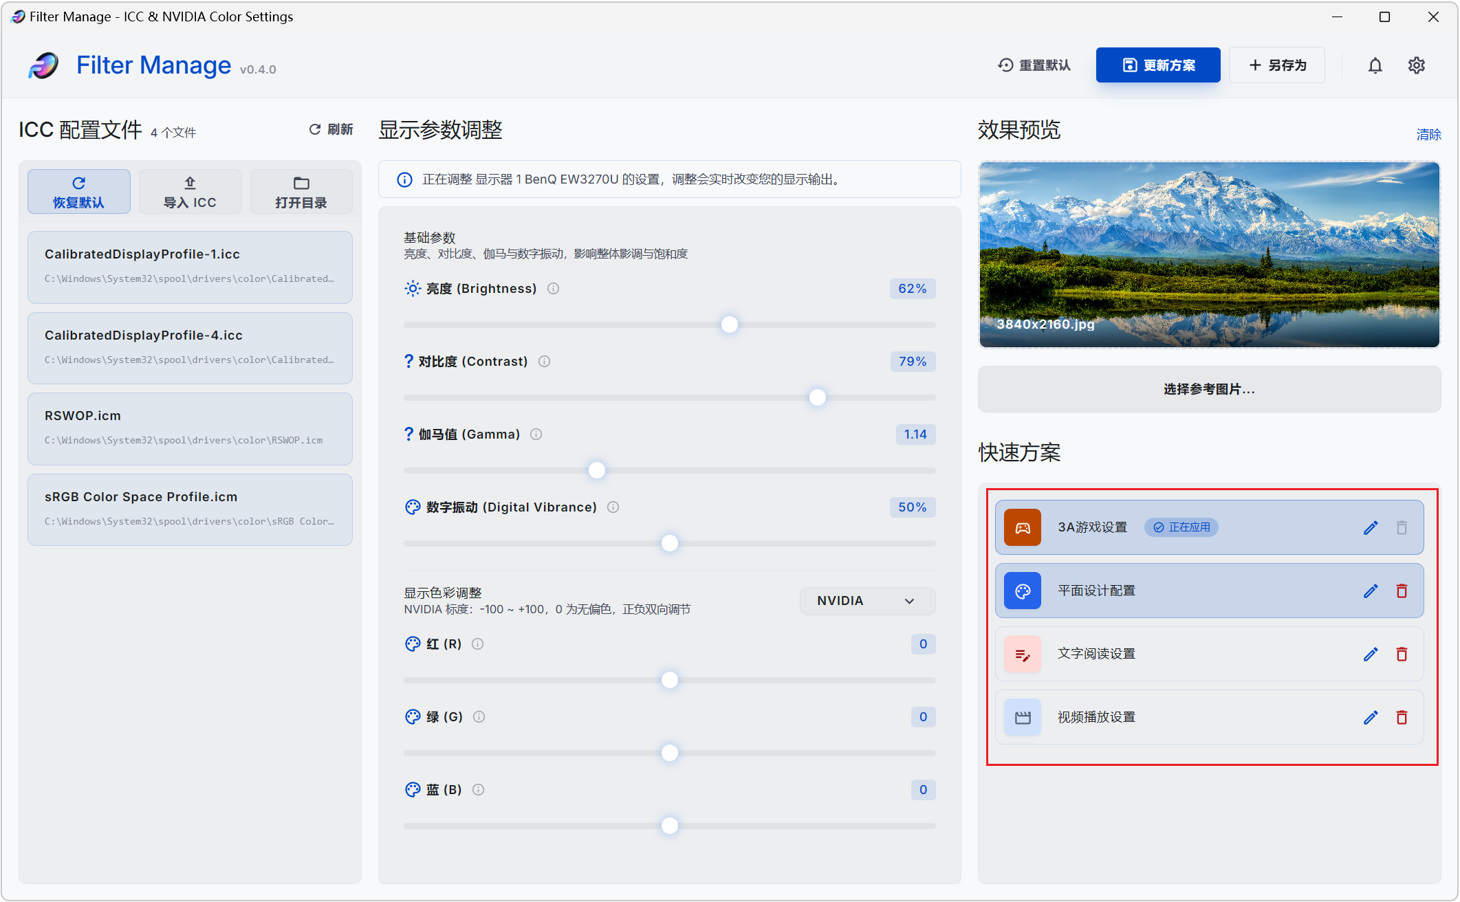This screenshot has width=1460, height=902.
Task: Click the Red (R) info icon
Action: (477, 644)
